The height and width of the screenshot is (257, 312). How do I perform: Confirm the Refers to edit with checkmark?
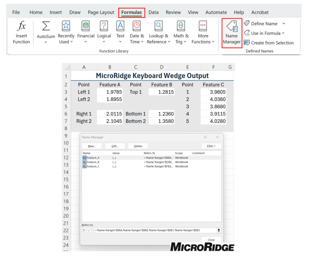[x=89, y=230]
